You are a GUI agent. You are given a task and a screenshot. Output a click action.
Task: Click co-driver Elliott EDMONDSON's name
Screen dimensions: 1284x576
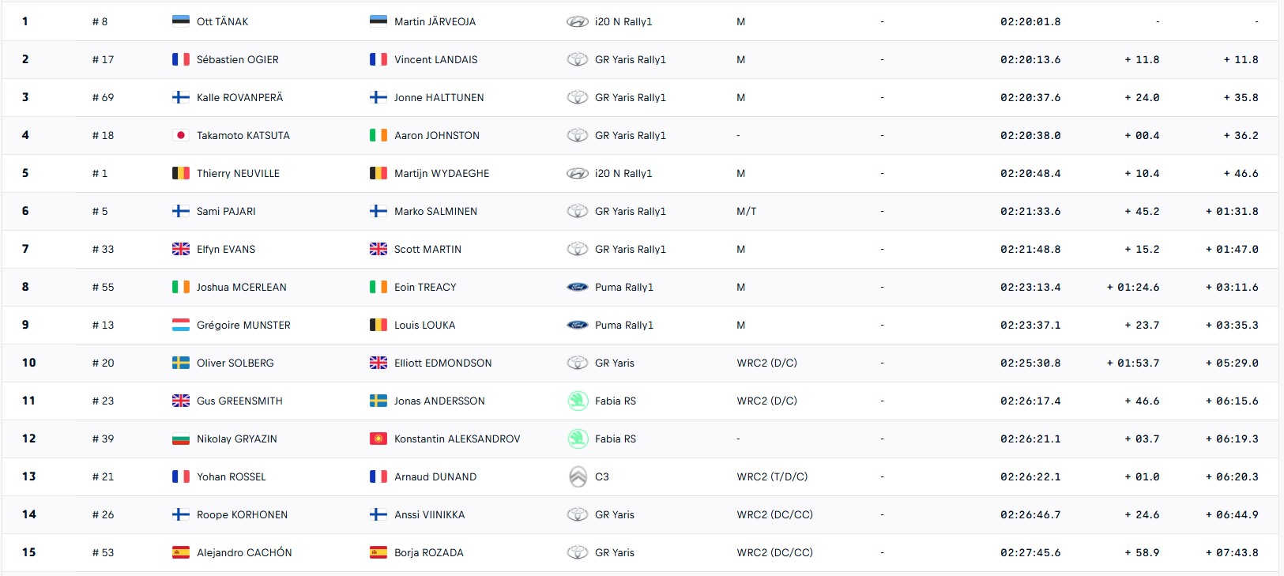(442, 363)
